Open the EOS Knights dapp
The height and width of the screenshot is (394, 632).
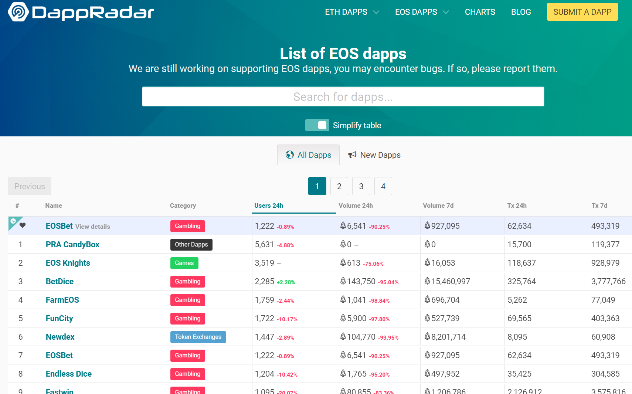[x=68, y=263]
